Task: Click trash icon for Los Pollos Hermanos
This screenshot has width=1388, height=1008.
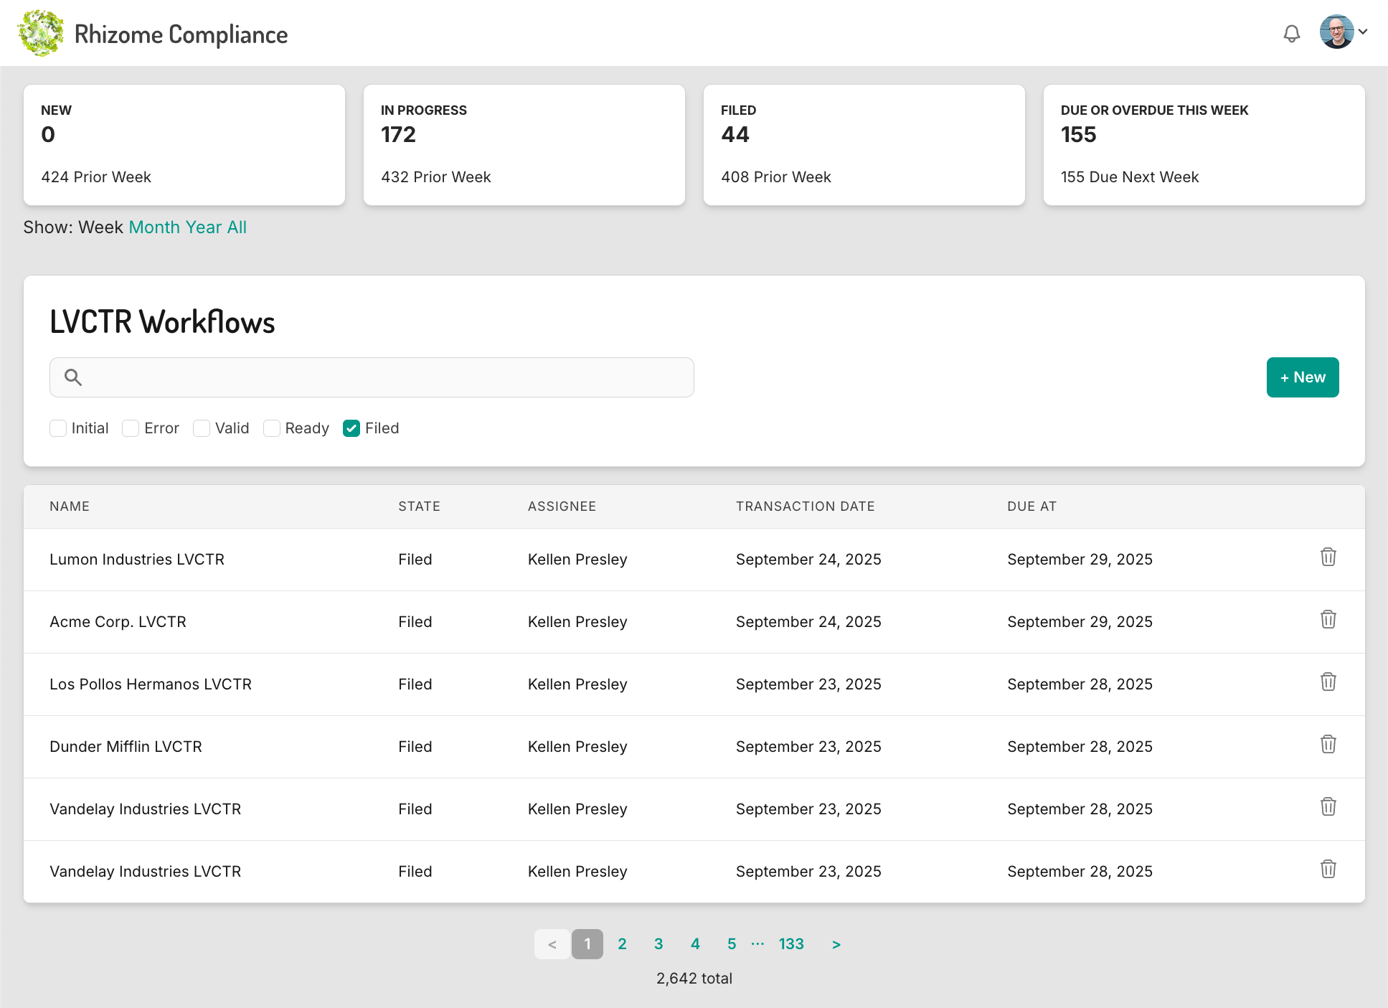Action: [1328, 682]
